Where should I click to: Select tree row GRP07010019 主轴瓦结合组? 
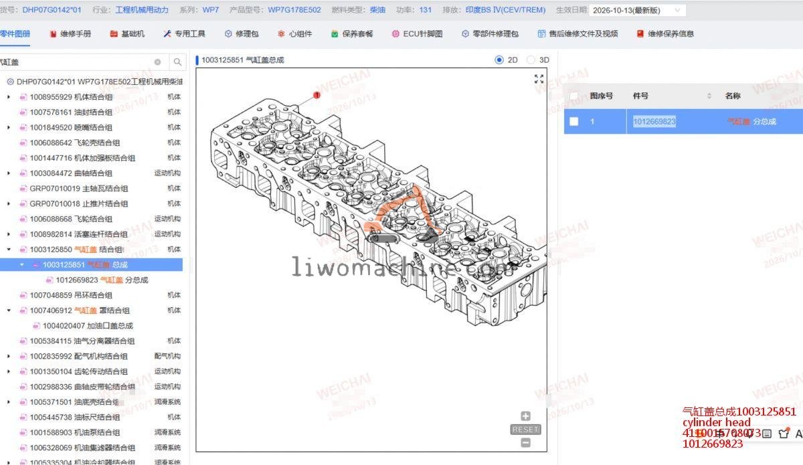point(92,189)
